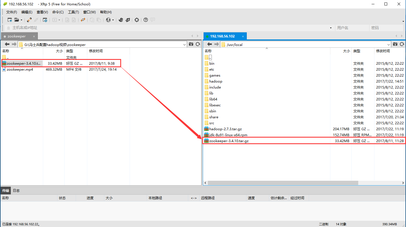Image resolution: width=406 pixels, height=227 pixels.
Task: Click the local pane back arrow
Action: tap(7, 44)
